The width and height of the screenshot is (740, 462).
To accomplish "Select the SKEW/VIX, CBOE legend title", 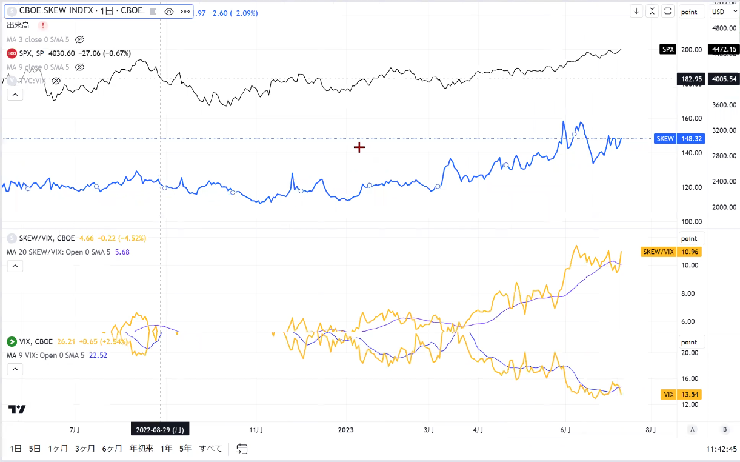I will 47,238.
